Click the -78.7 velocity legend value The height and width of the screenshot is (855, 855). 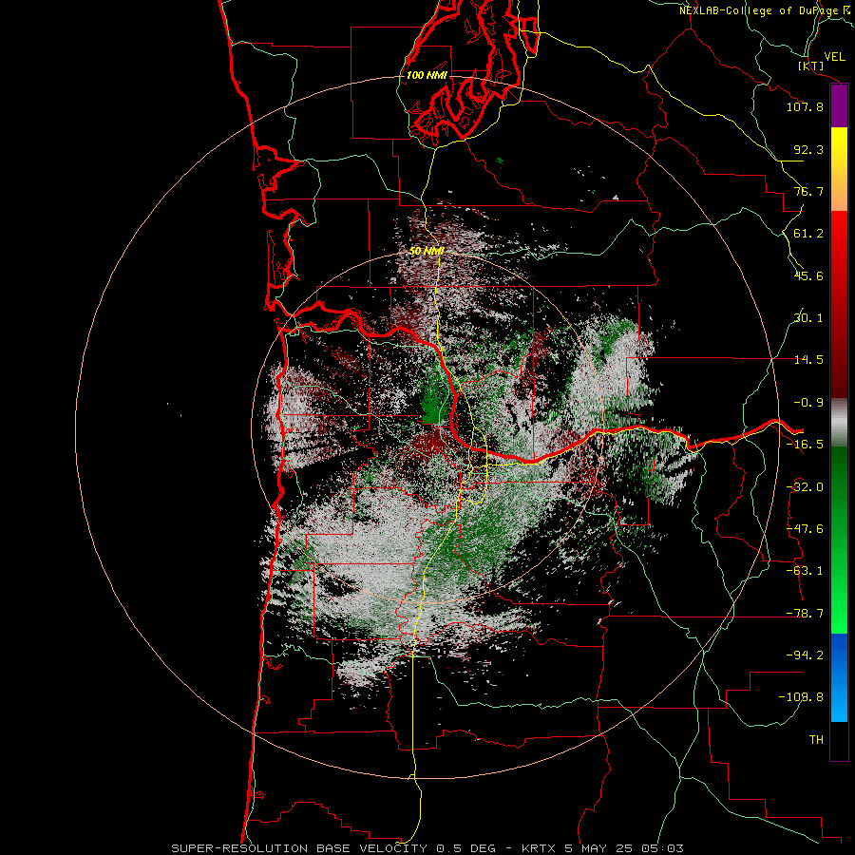pos(805,614)
